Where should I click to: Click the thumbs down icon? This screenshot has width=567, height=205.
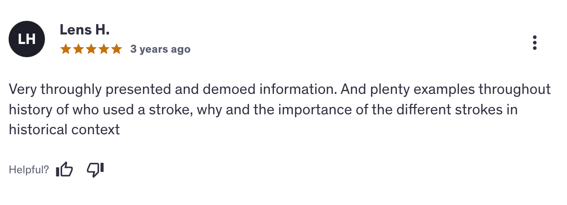point(95,170)
